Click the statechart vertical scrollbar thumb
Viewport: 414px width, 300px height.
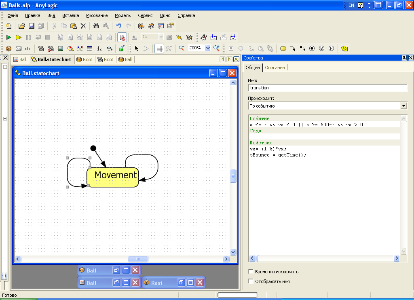(233, 176)
